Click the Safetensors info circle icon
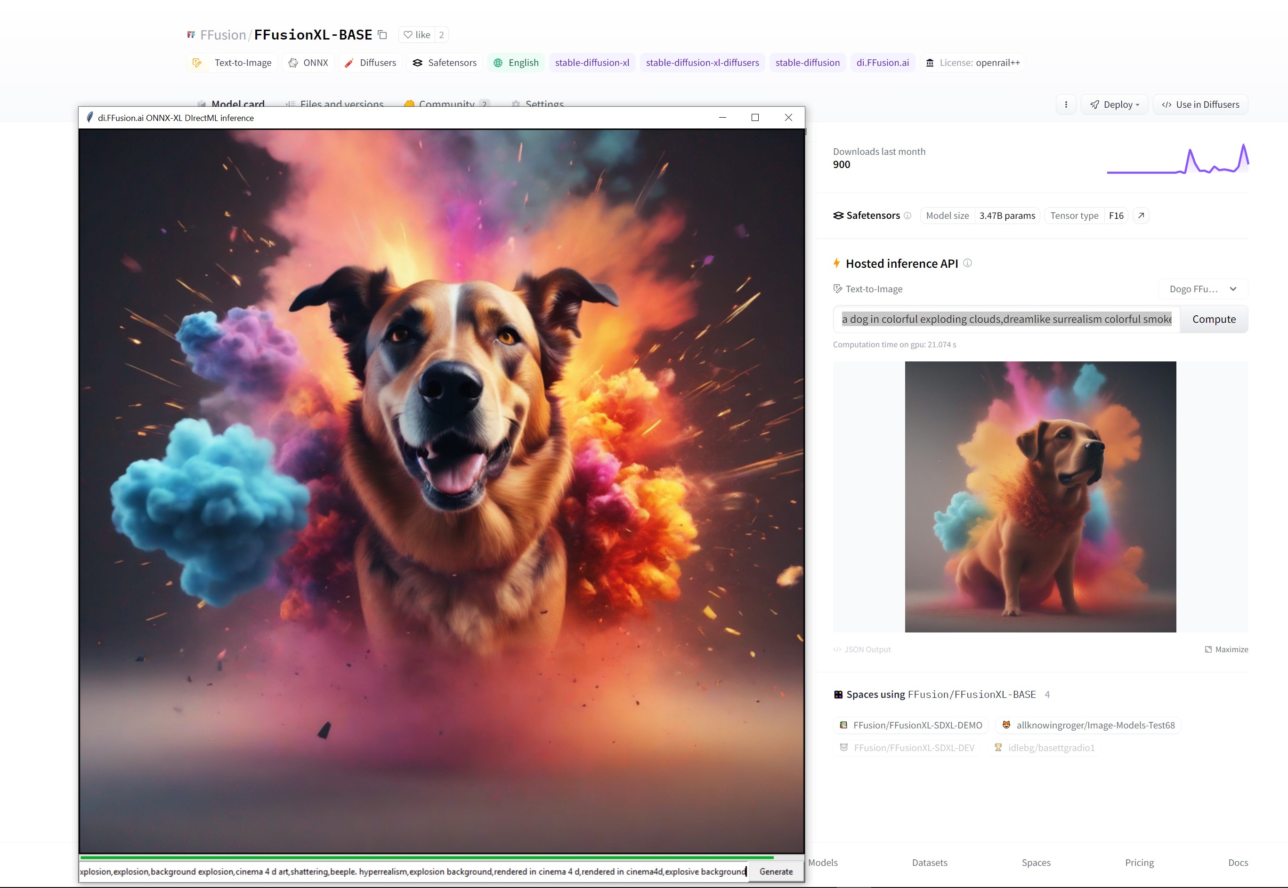Viewport: 1288px width, 888px height. [x=907, y=216]
